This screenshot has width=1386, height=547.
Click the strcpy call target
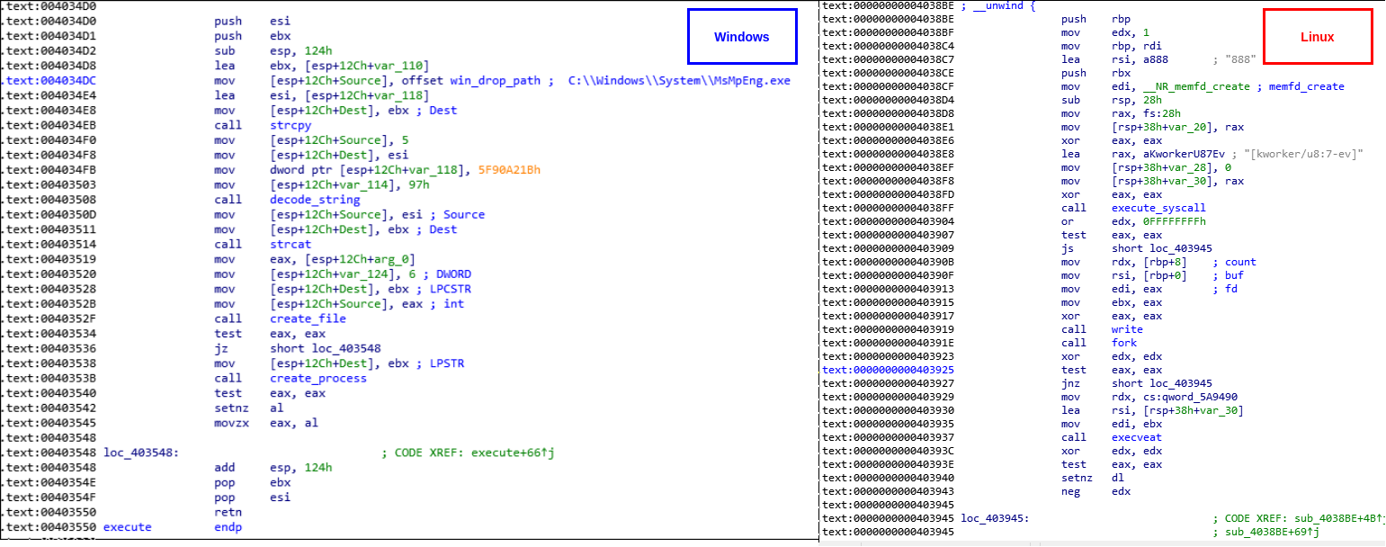[x=291, y=125]
